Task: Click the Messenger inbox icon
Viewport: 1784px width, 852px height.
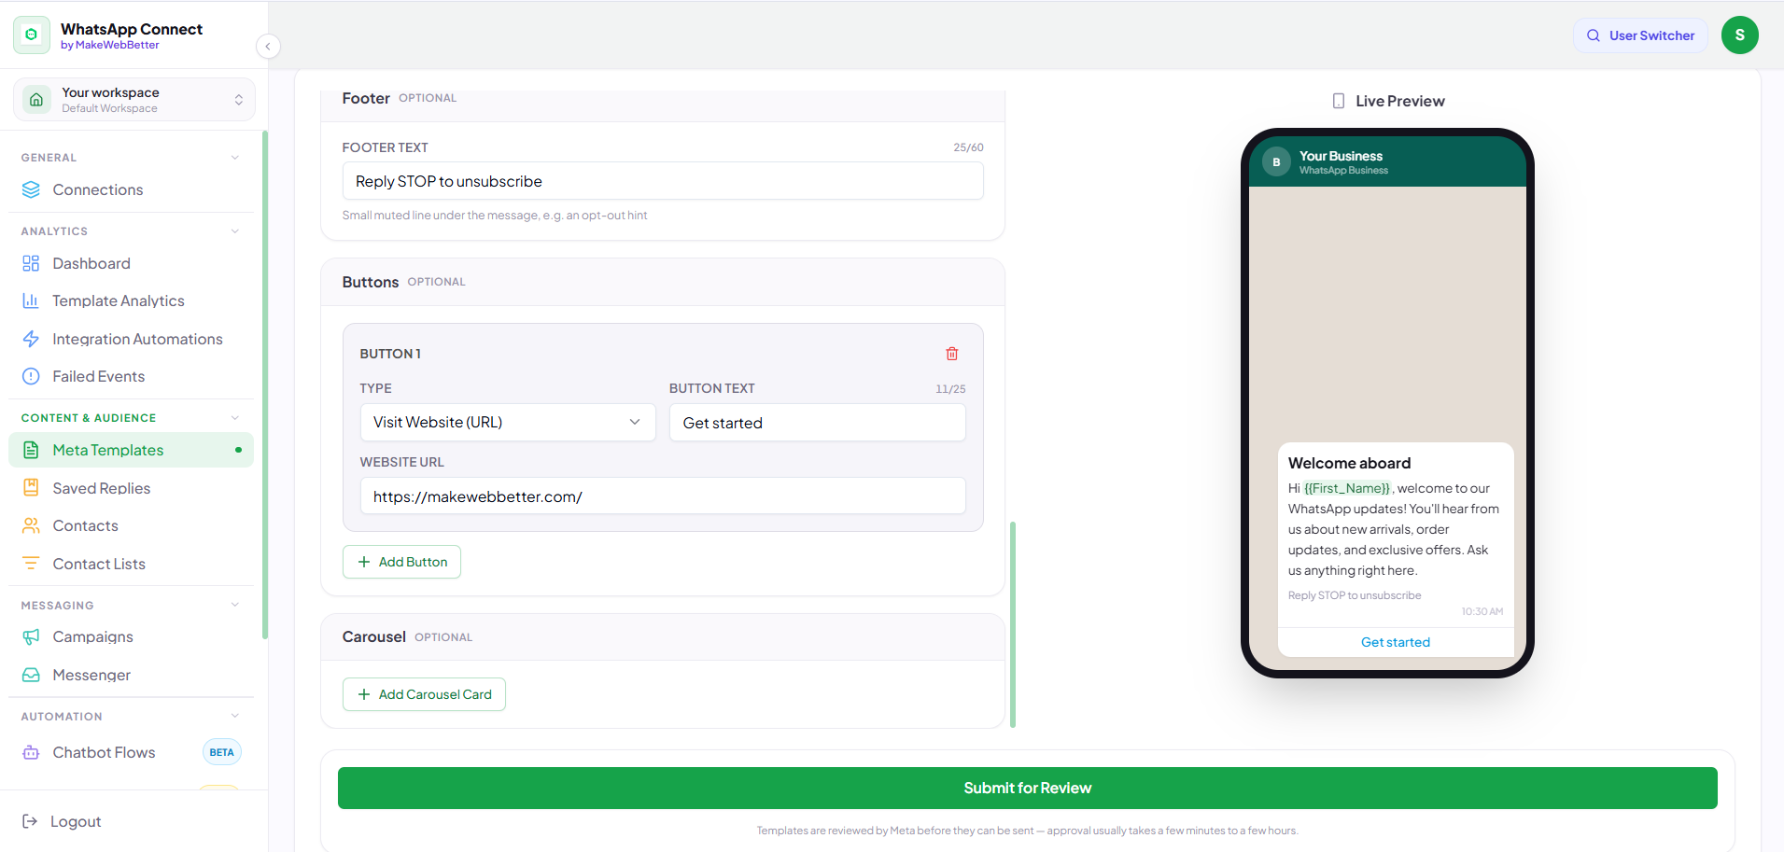Action: (31, 675)
